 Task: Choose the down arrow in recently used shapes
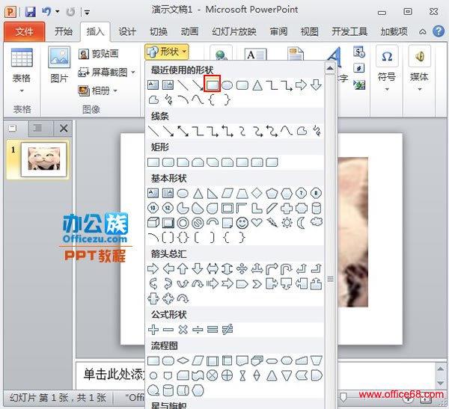[x=316, y=85]
